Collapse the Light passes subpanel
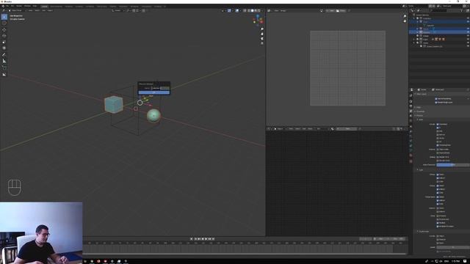Screen dimensions: 470x264 click(x=420, y=169)
